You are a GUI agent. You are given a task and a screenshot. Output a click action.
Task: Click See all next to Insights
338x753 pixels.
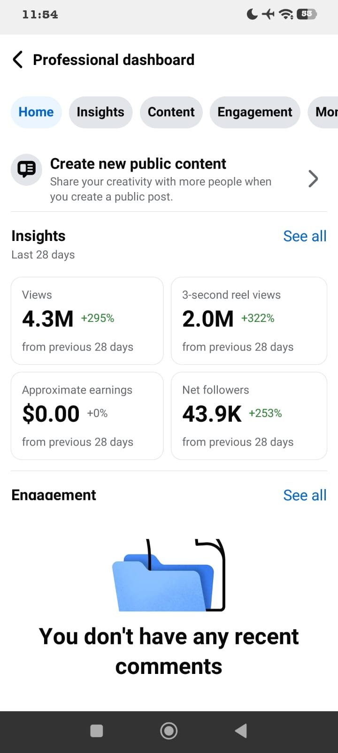click(x=305, y=236)
